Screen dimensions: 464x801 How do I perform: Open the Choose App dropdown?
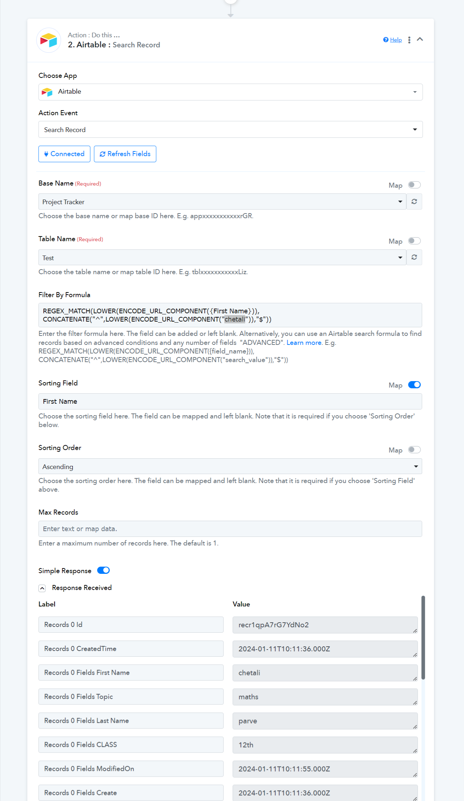[230, 92]
